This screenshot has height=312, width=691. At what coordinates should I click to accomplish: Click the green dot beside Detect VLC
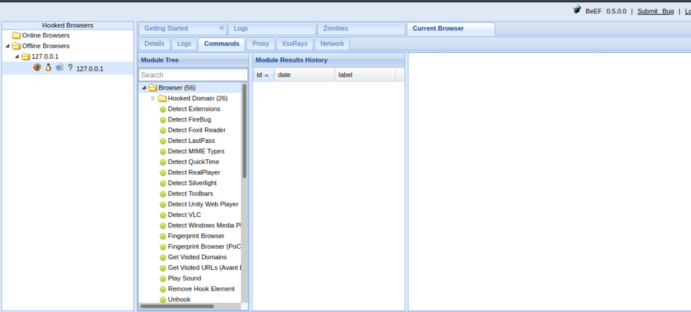[163, 215]
